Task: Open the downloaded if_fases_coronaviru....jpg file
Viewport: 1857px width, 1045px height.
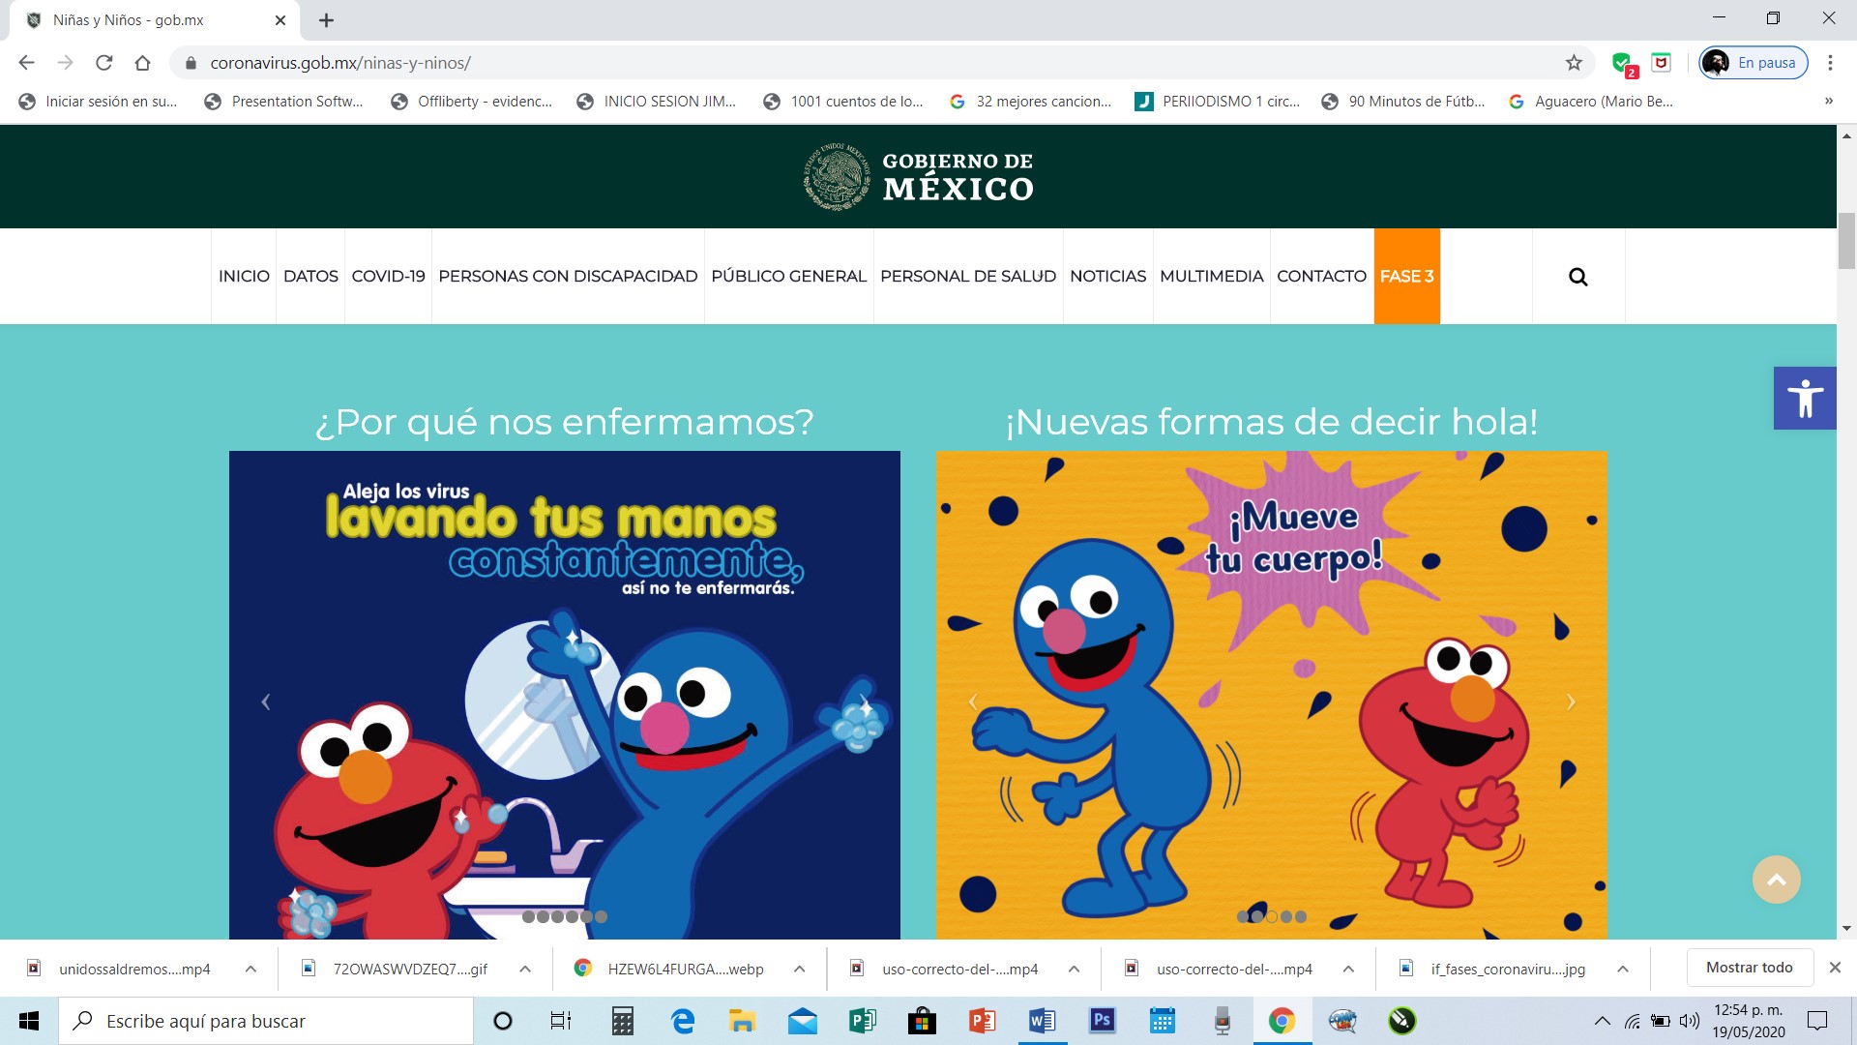Action: [1494, 969]
